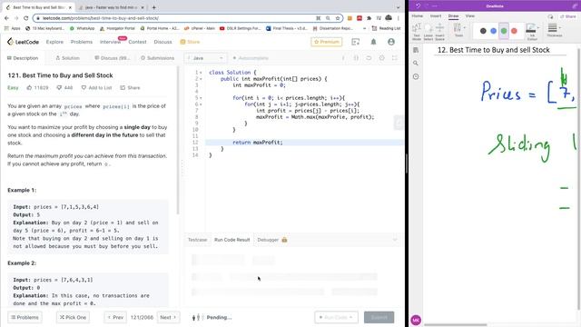This screenshot has height=327, width=581.
Task: Enter fullscreen editor mode icon
Action: coord(395,58)
